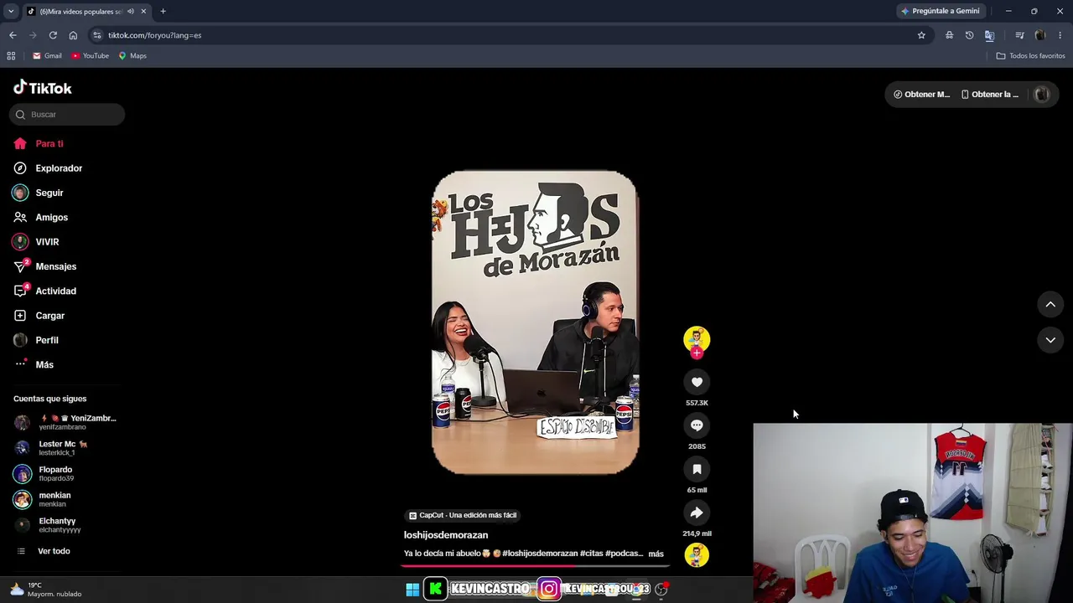
Task: Open the YouTube bookmark
Action: click(90, 56)
